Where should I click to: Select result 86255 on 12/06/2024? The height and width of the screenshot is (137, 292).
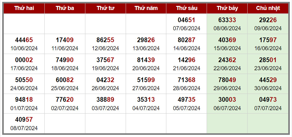pyautogui.click(x=105, y=44)
